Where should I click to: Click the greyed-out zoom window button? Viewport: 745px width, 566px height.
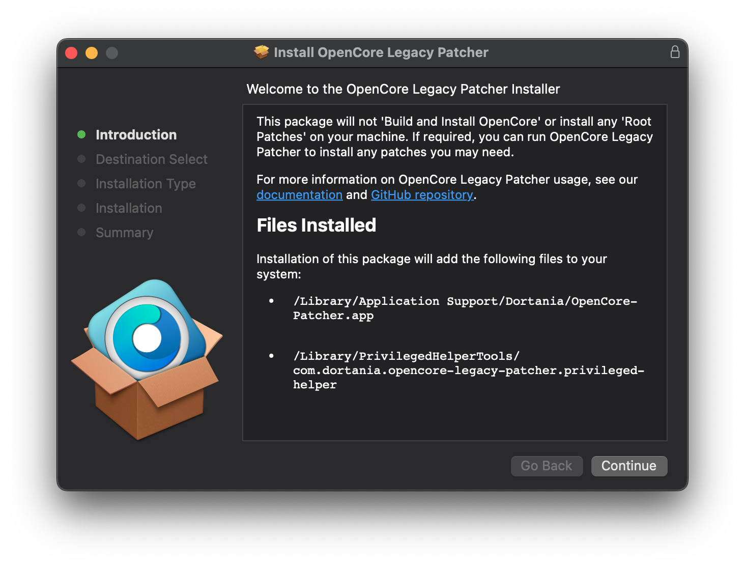tap(112, 53)
